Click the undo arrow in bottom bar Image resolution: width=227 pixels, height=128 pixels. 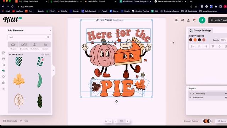coord(106,121)
